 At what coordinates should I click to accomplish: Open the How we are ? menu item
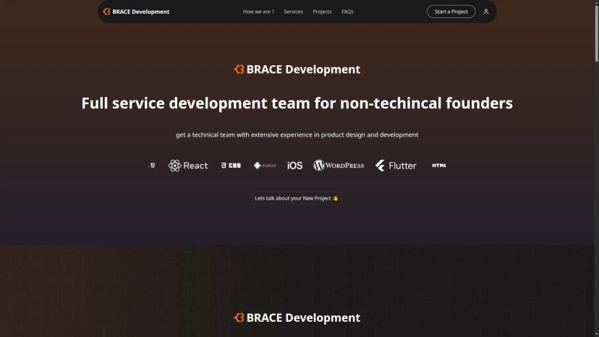[x=258, y=12]
